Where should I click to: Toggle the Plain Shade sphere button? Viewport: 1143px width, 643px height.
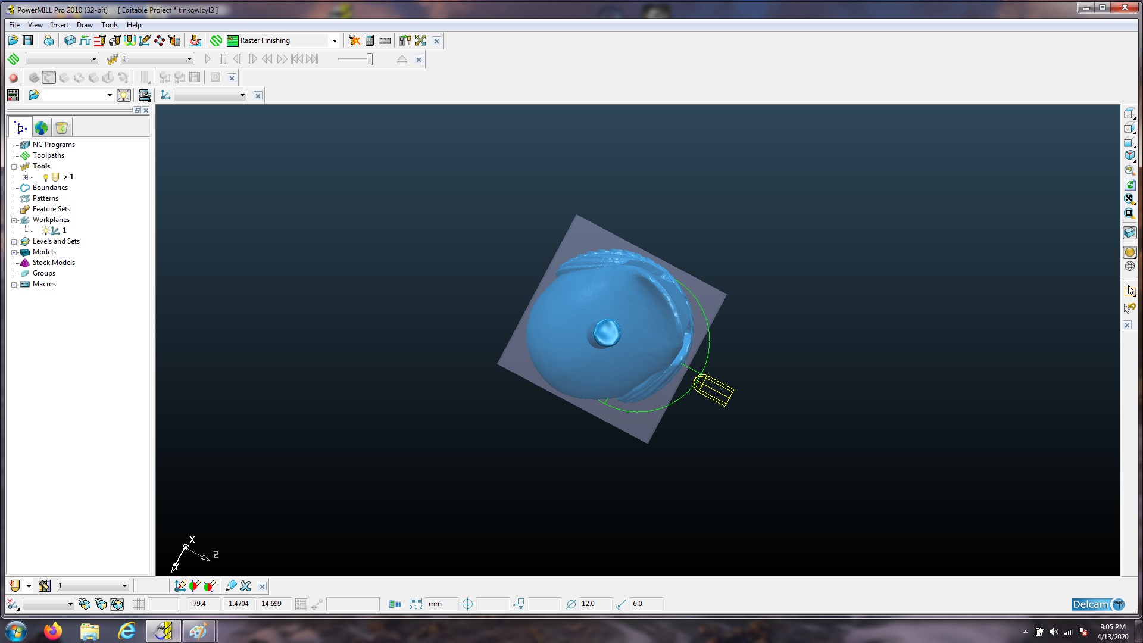pyautogui.click(x=1129, y=252)
